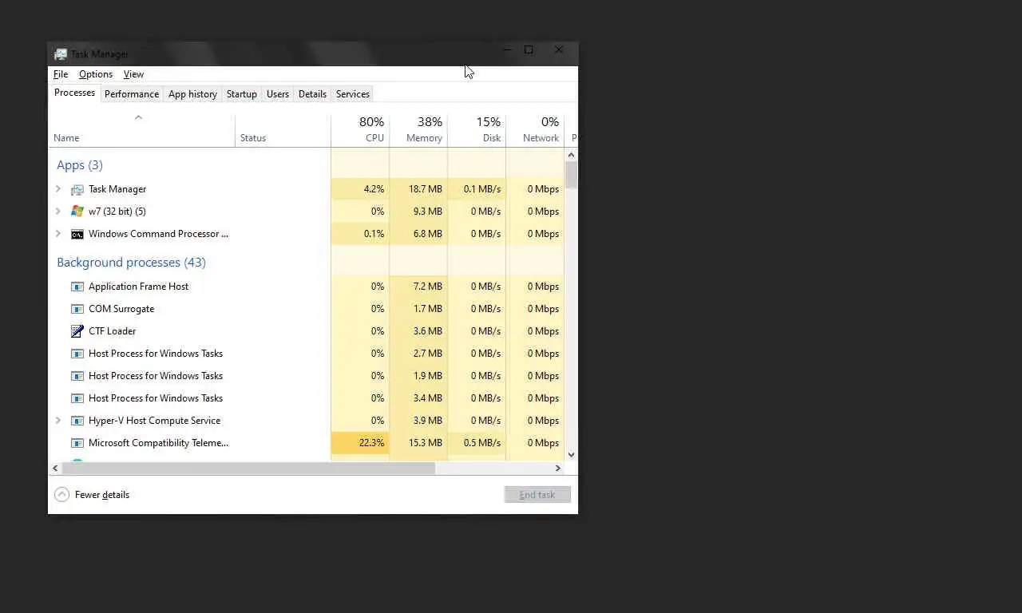Click the 18.7 MB memory cell
This screenshot has height=613, width=1022.
[418, 189]
